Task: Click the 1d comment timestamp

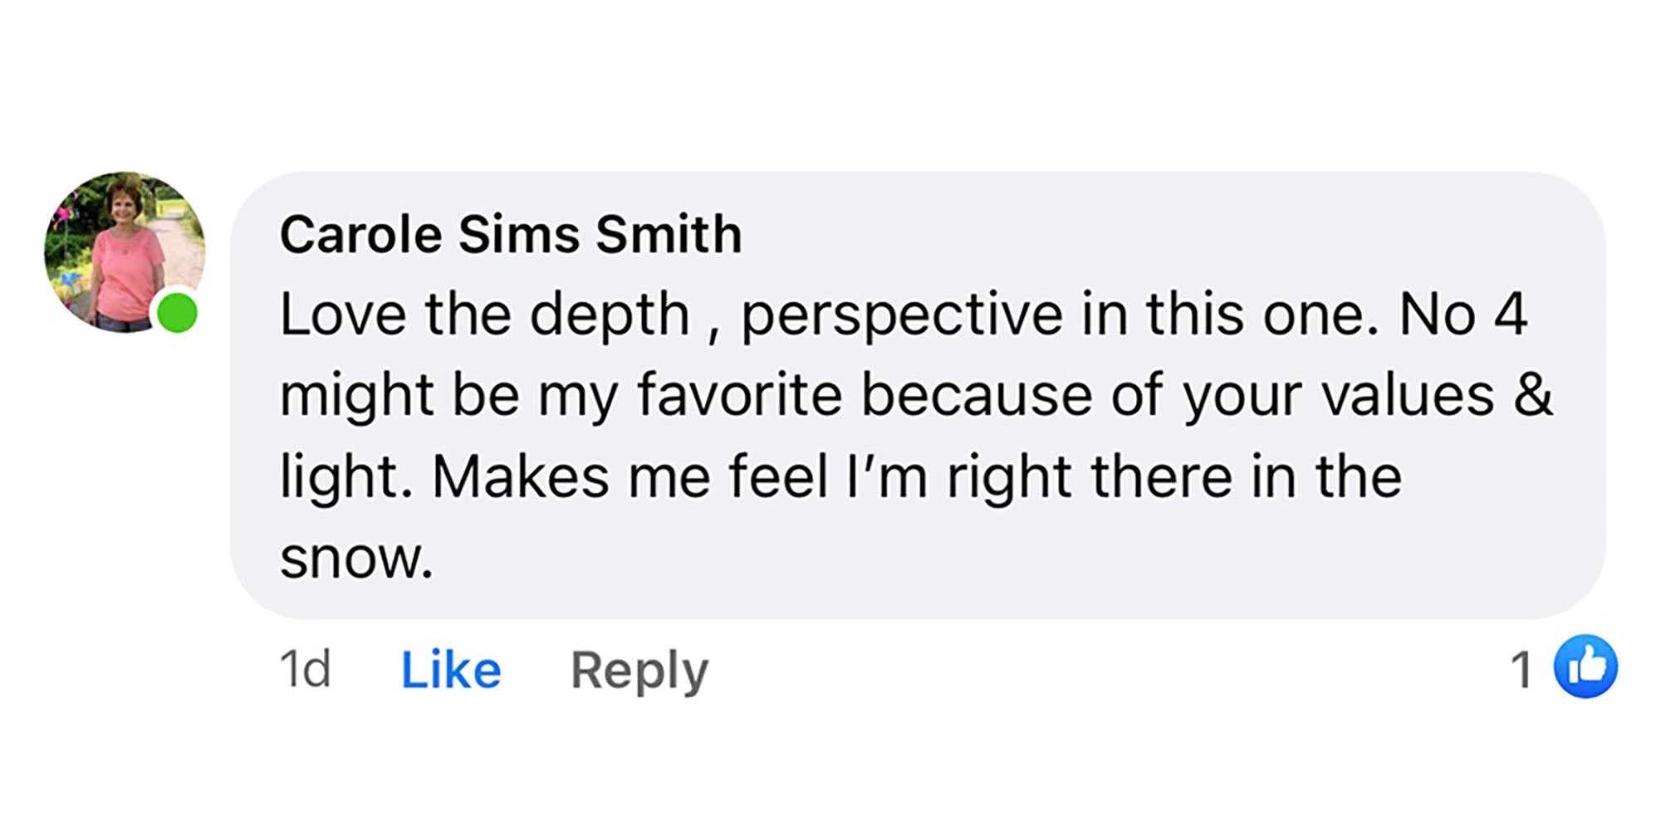Action: (305, 669)
